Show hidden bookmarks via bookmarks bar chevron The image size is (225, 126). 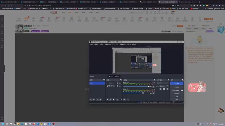[205, 9]
